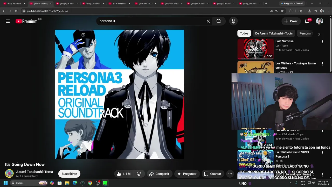Open browser zoom magnifier icon in address bar

[x=276, y=11]
